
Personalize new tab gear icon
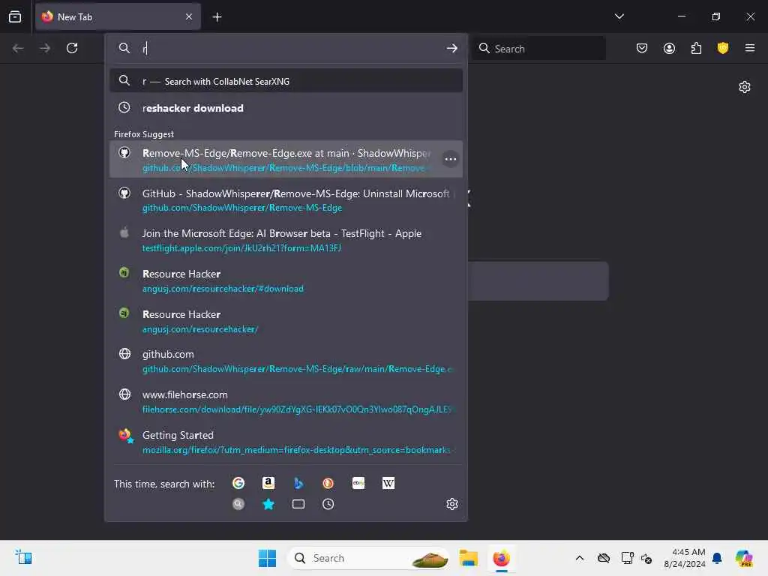tap(745, 87)
